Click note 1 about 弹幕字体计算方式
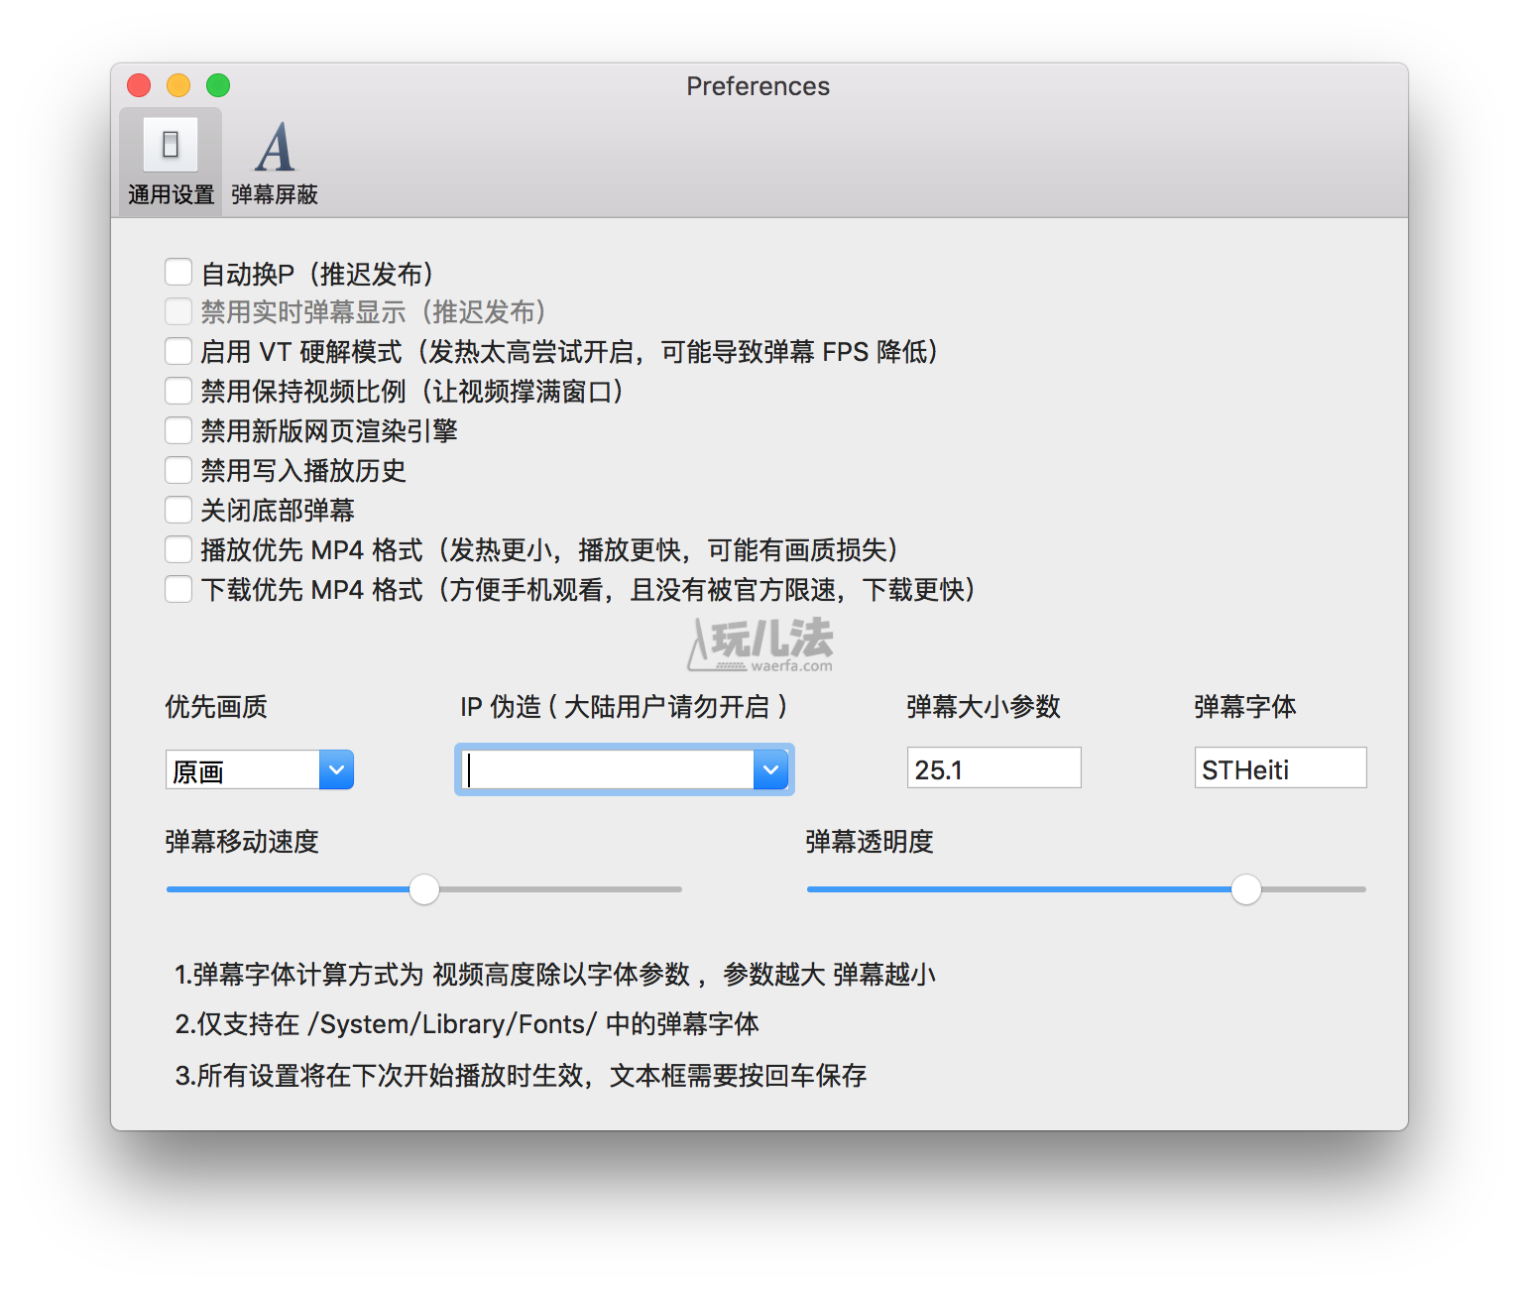1519x1289 pixels. coord(555,975)
